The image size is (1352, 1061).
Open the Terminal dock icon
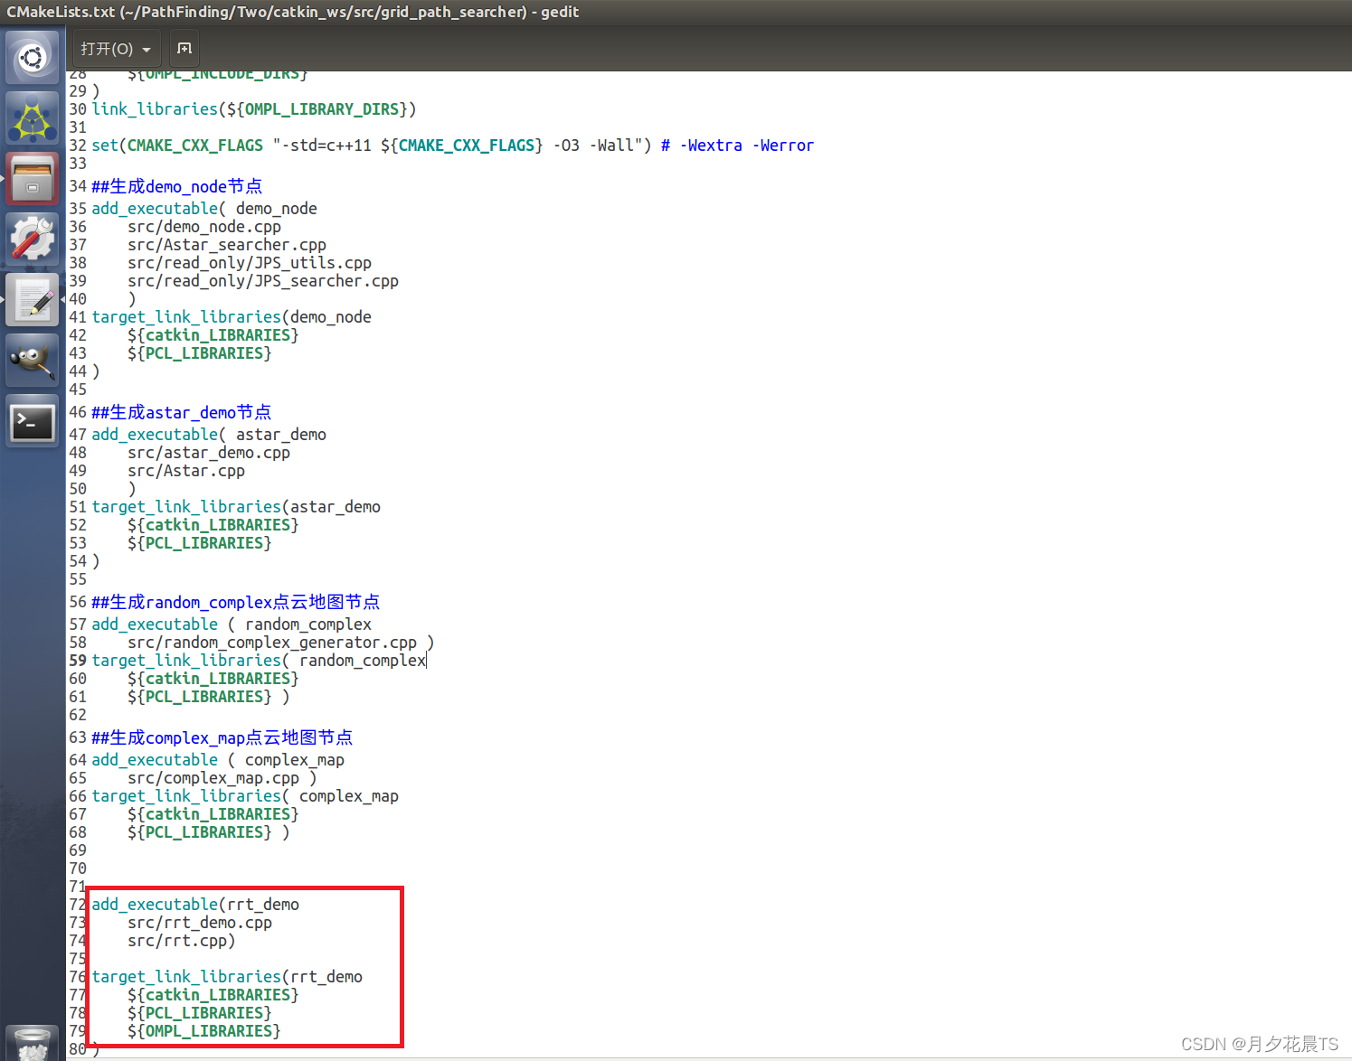(x=33, y=421)
